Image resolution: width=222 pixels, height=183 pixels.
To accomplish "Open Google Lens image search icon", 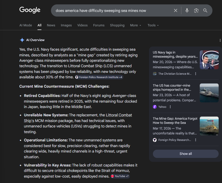I will click(196, 11).
